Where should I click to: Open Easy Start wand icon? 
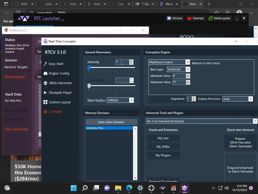pyautogui.click(x=45, y=64)
